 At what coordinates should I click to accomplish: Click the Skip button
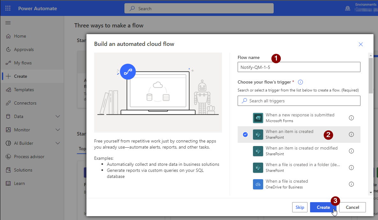click(300, 207)
